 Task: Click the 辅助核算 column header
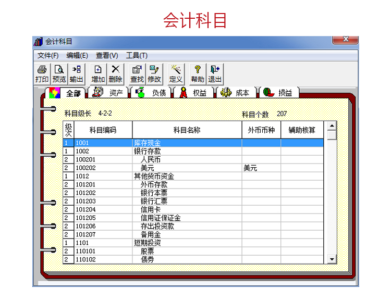(302, 130)
